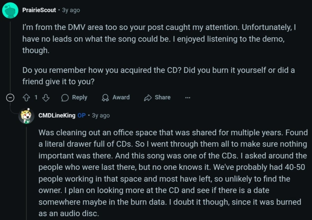This screenshot has width=312, height=220.
Task: Open the "3y ago" timestamp beside PrairieScout
Action: click(x=71, y=10)
